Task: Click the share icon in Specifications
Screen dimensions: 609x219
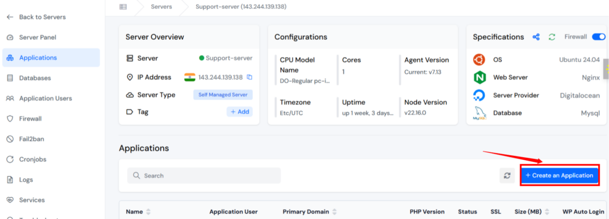Action: coord(536,37)
